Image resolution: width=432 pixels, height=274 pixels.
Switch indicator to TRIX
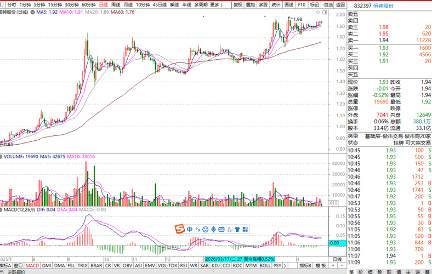point(82,266)
